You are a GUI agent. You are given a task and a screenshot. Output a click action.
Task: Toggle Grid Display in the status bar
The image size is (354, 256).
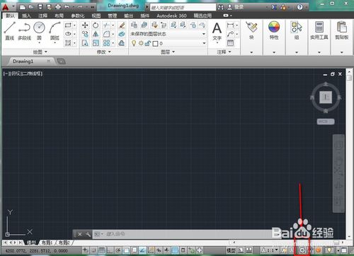click(102, 250)
